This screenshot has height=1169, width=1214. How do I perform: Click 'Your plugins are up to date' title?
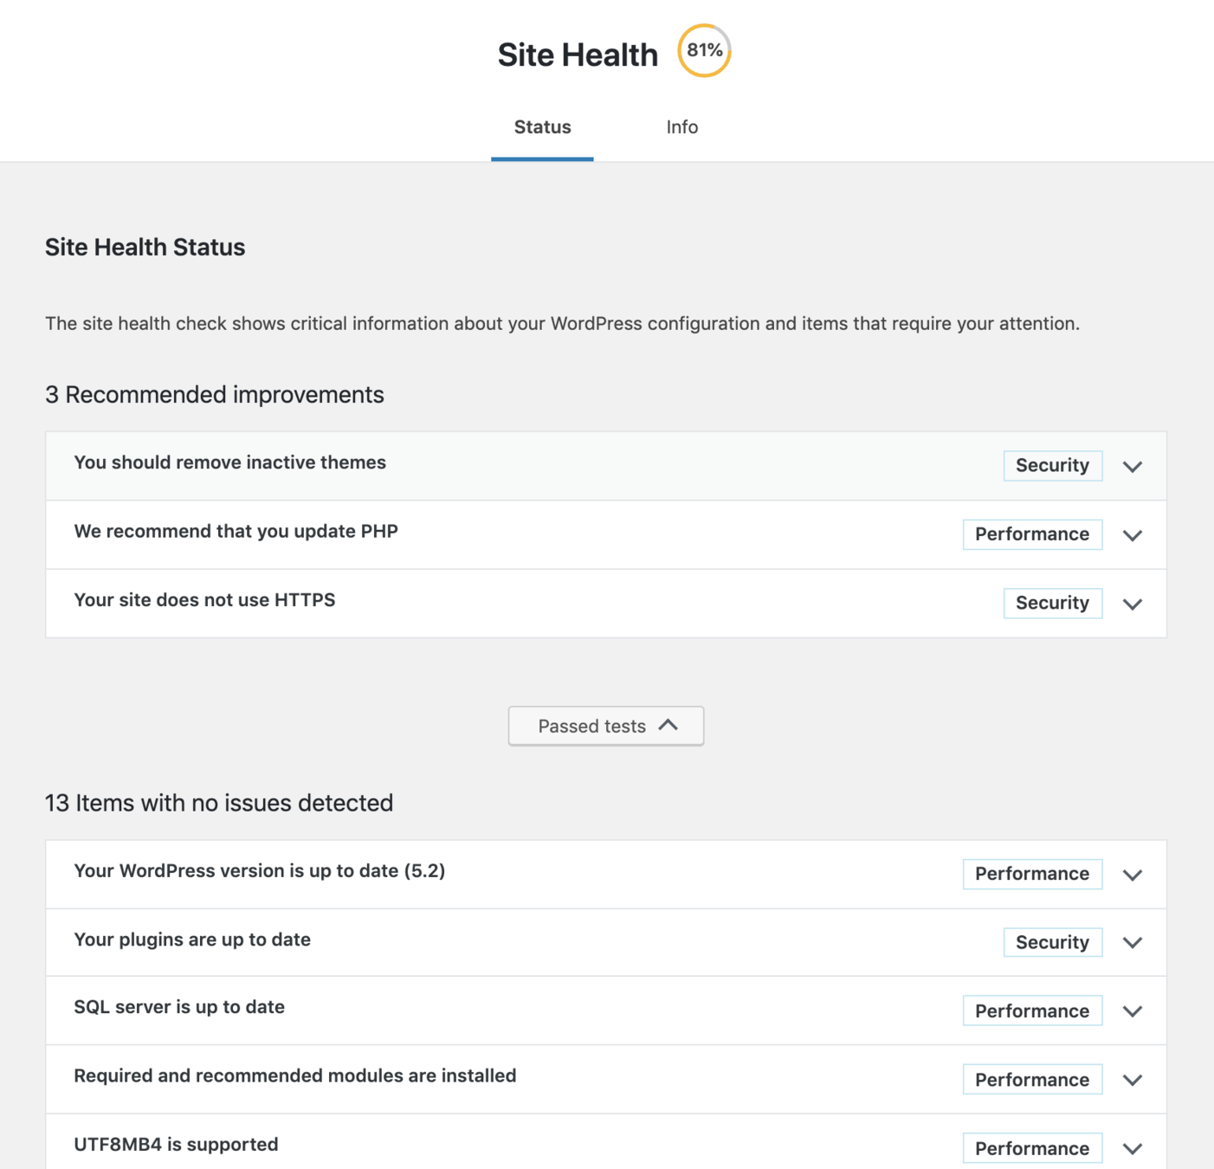point(192,940)
